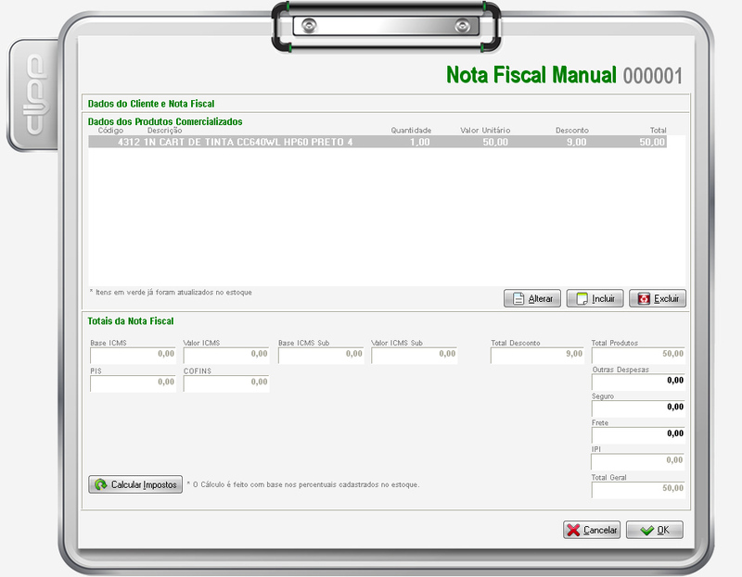
Task: Focus the Frete value field
Action: (638, 433)
